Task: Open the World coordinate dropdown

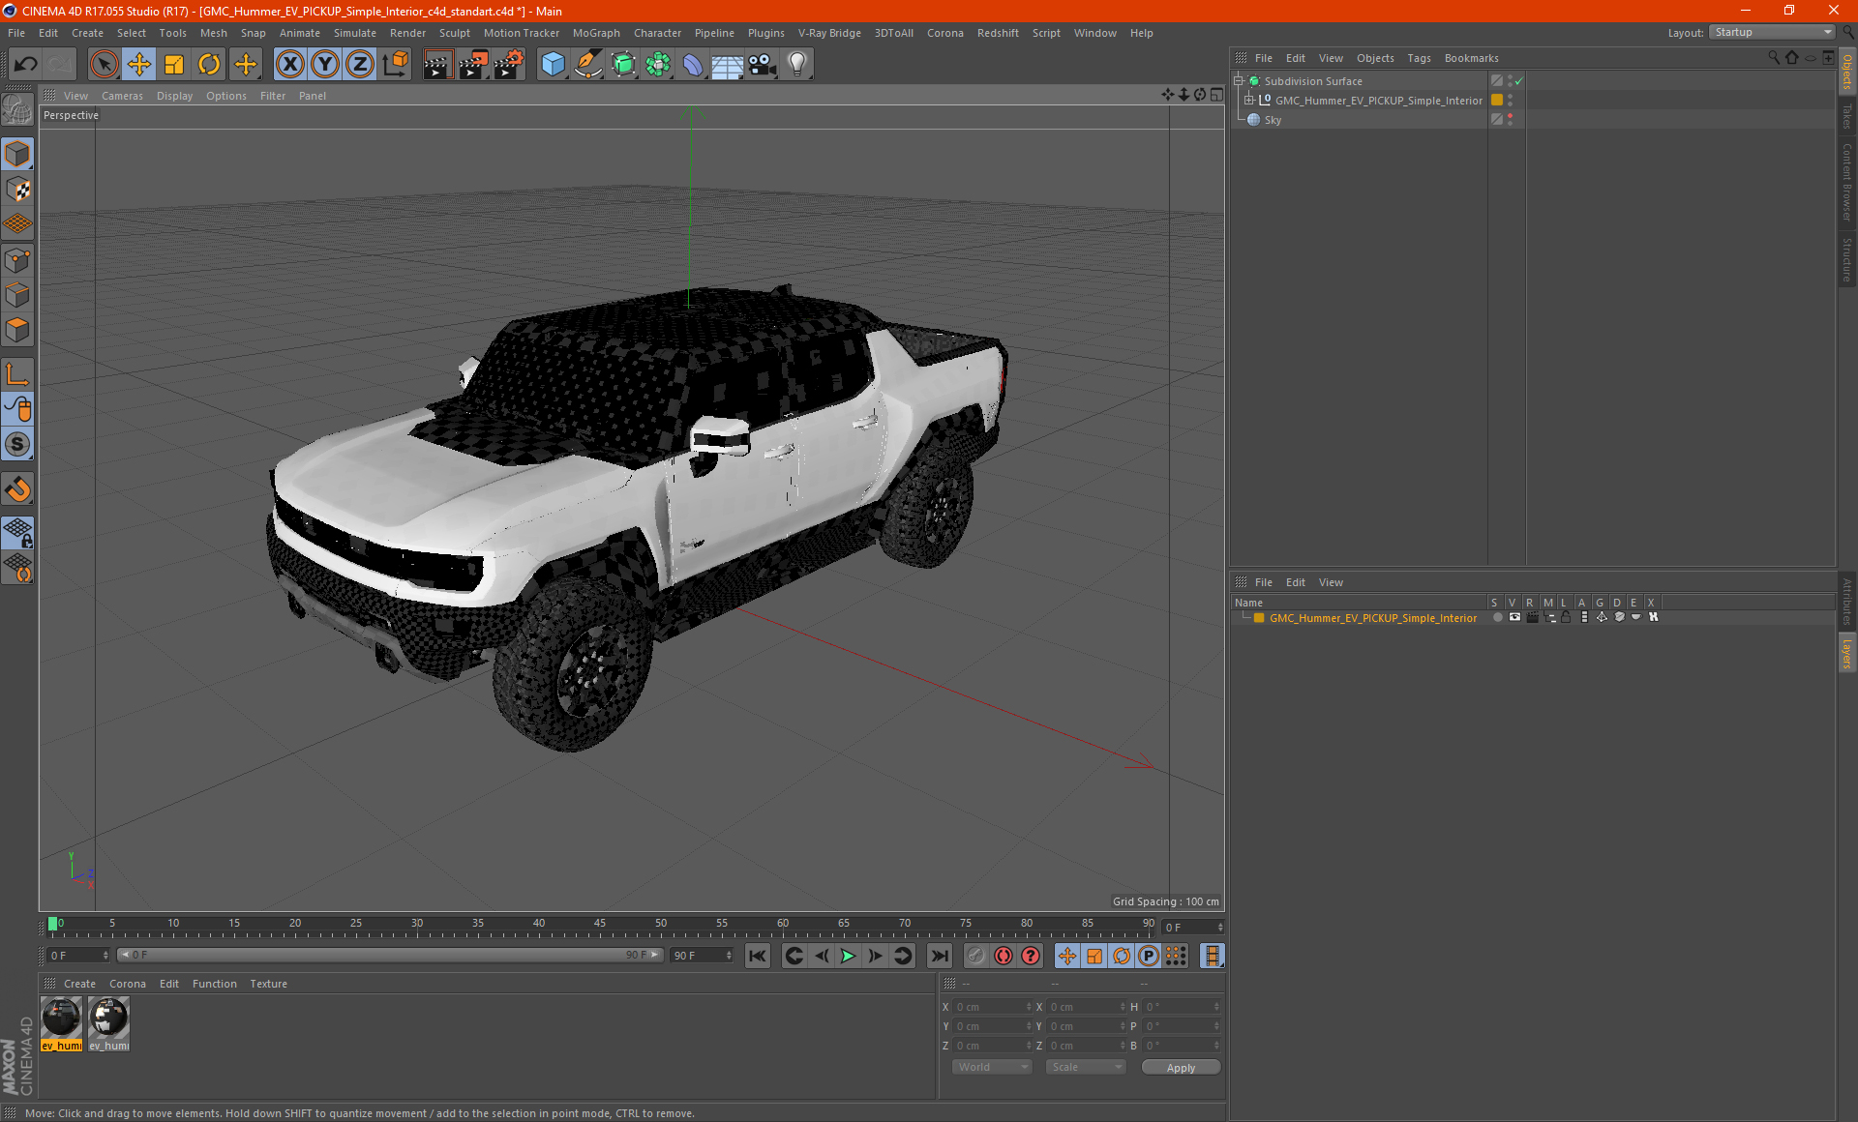Action: click(992, 1067)
